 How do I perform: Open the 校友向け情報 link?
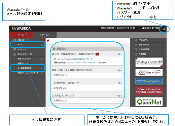tap(144, 49)
